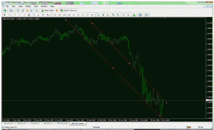Switch to the EURGBP,H1 chart tab

(35, 123)
